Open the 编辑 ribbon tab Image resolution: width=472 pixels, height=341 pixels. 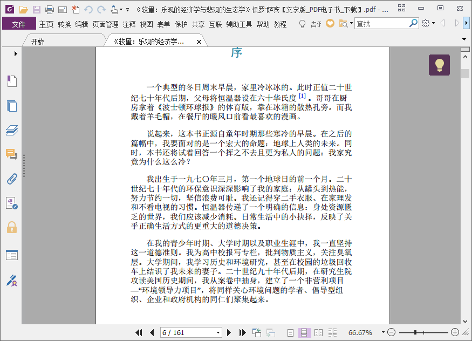[x=81, y=24]
